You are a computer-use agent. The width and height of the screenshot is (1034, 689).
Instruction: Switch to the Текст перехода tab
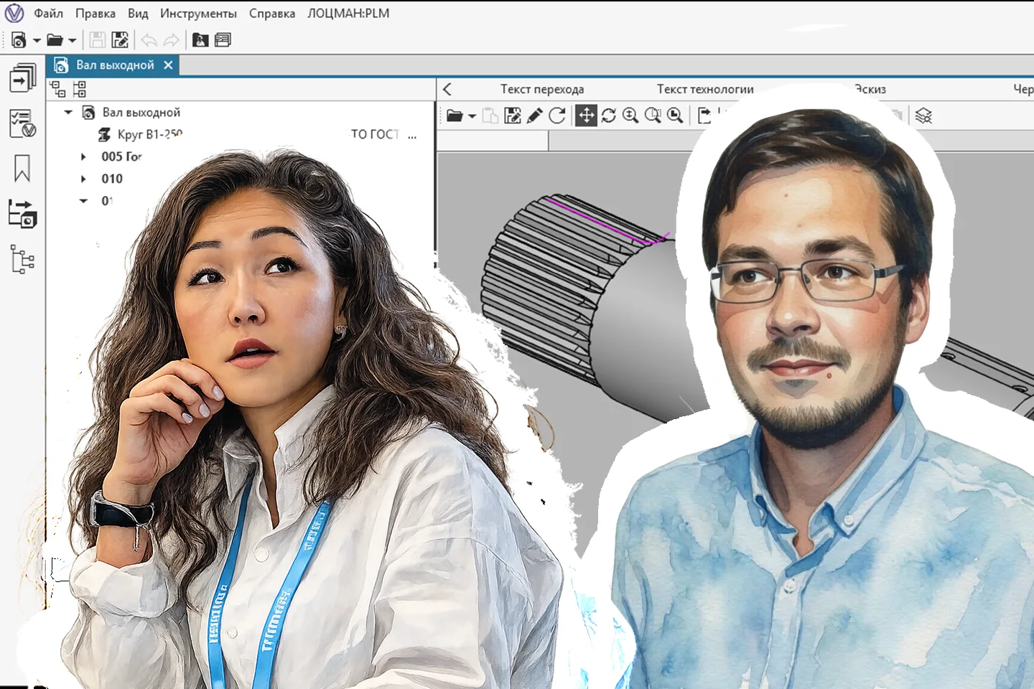(542, 89)
